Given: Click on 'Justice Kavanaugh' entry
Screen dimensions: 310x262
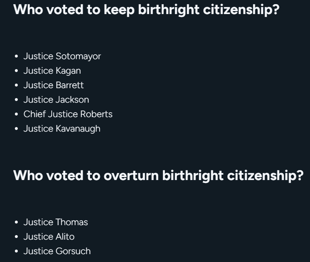Looking at the screenshot, I should pos(62,129).
